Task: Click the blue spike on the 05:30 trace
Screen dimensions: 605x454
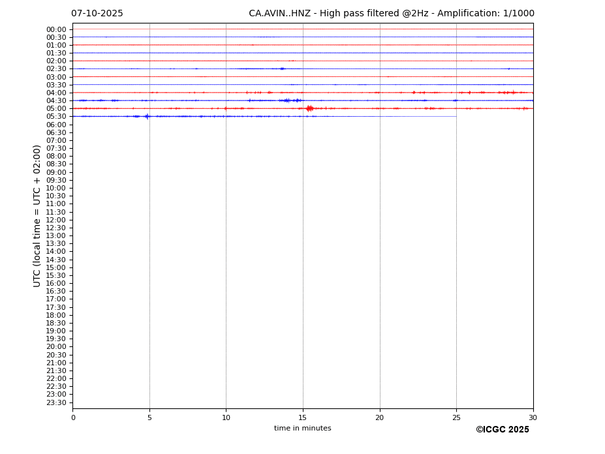Action: pos(147,116)
